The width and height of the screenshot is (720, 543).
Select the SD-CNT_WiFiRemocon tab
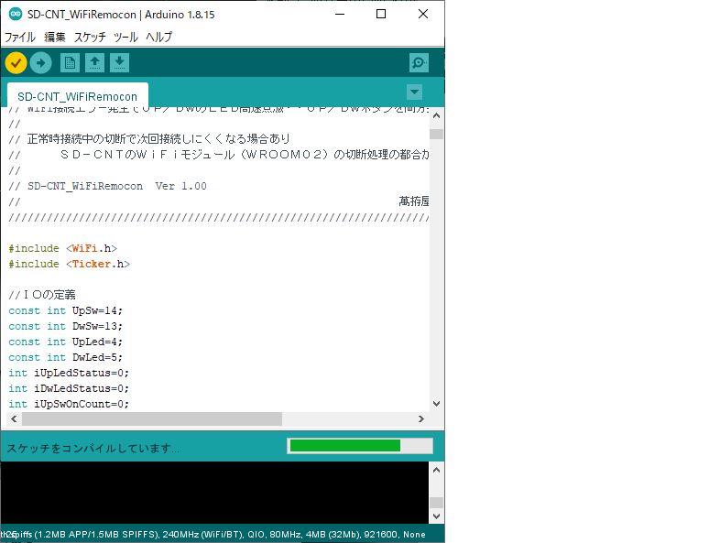pyautogui.click(x=78, y=96)
